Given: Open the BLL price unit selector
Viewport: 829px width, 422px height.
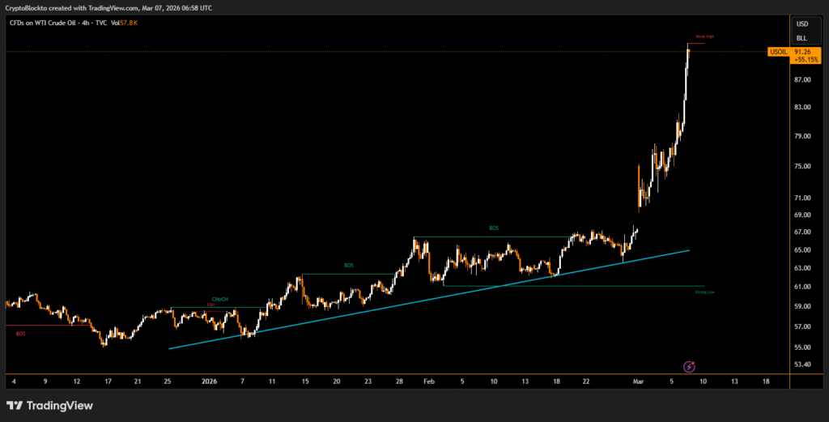Looking at the screenshot, I should click(x=801, y=38).
